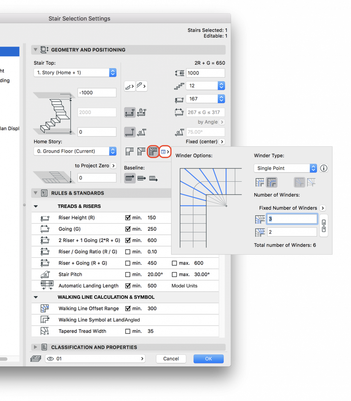Select the winder turning type icon
351x401 pixels.
(x=153, y=151)
